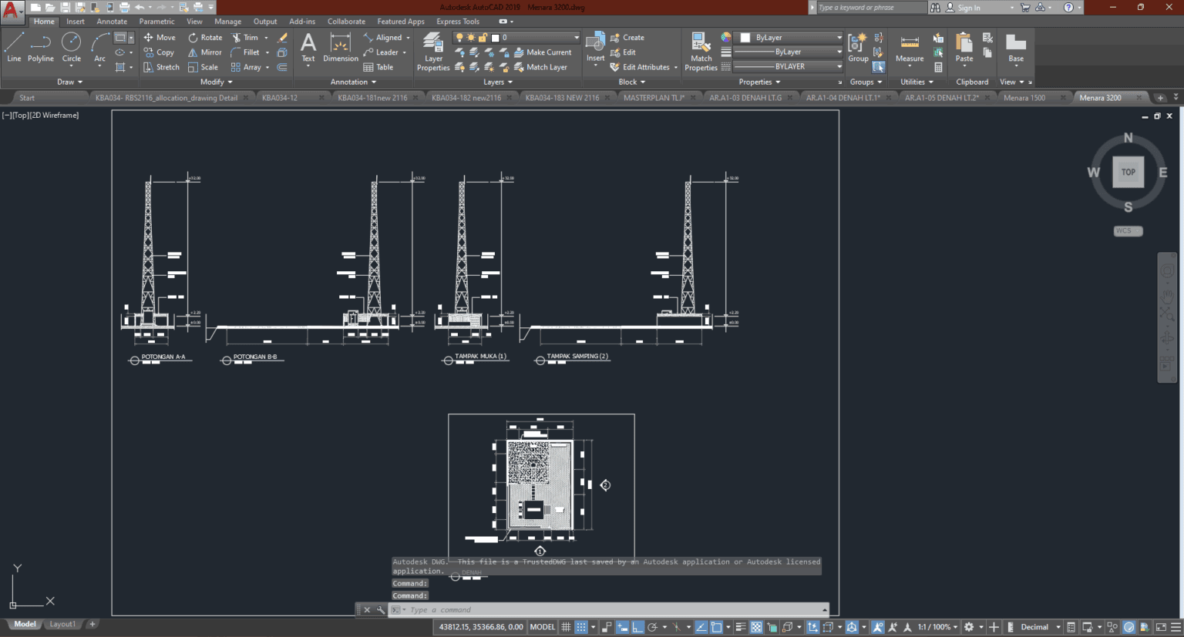Select the Mirror tool
The image size is (1184, 637).
click(x=204, y=52)
